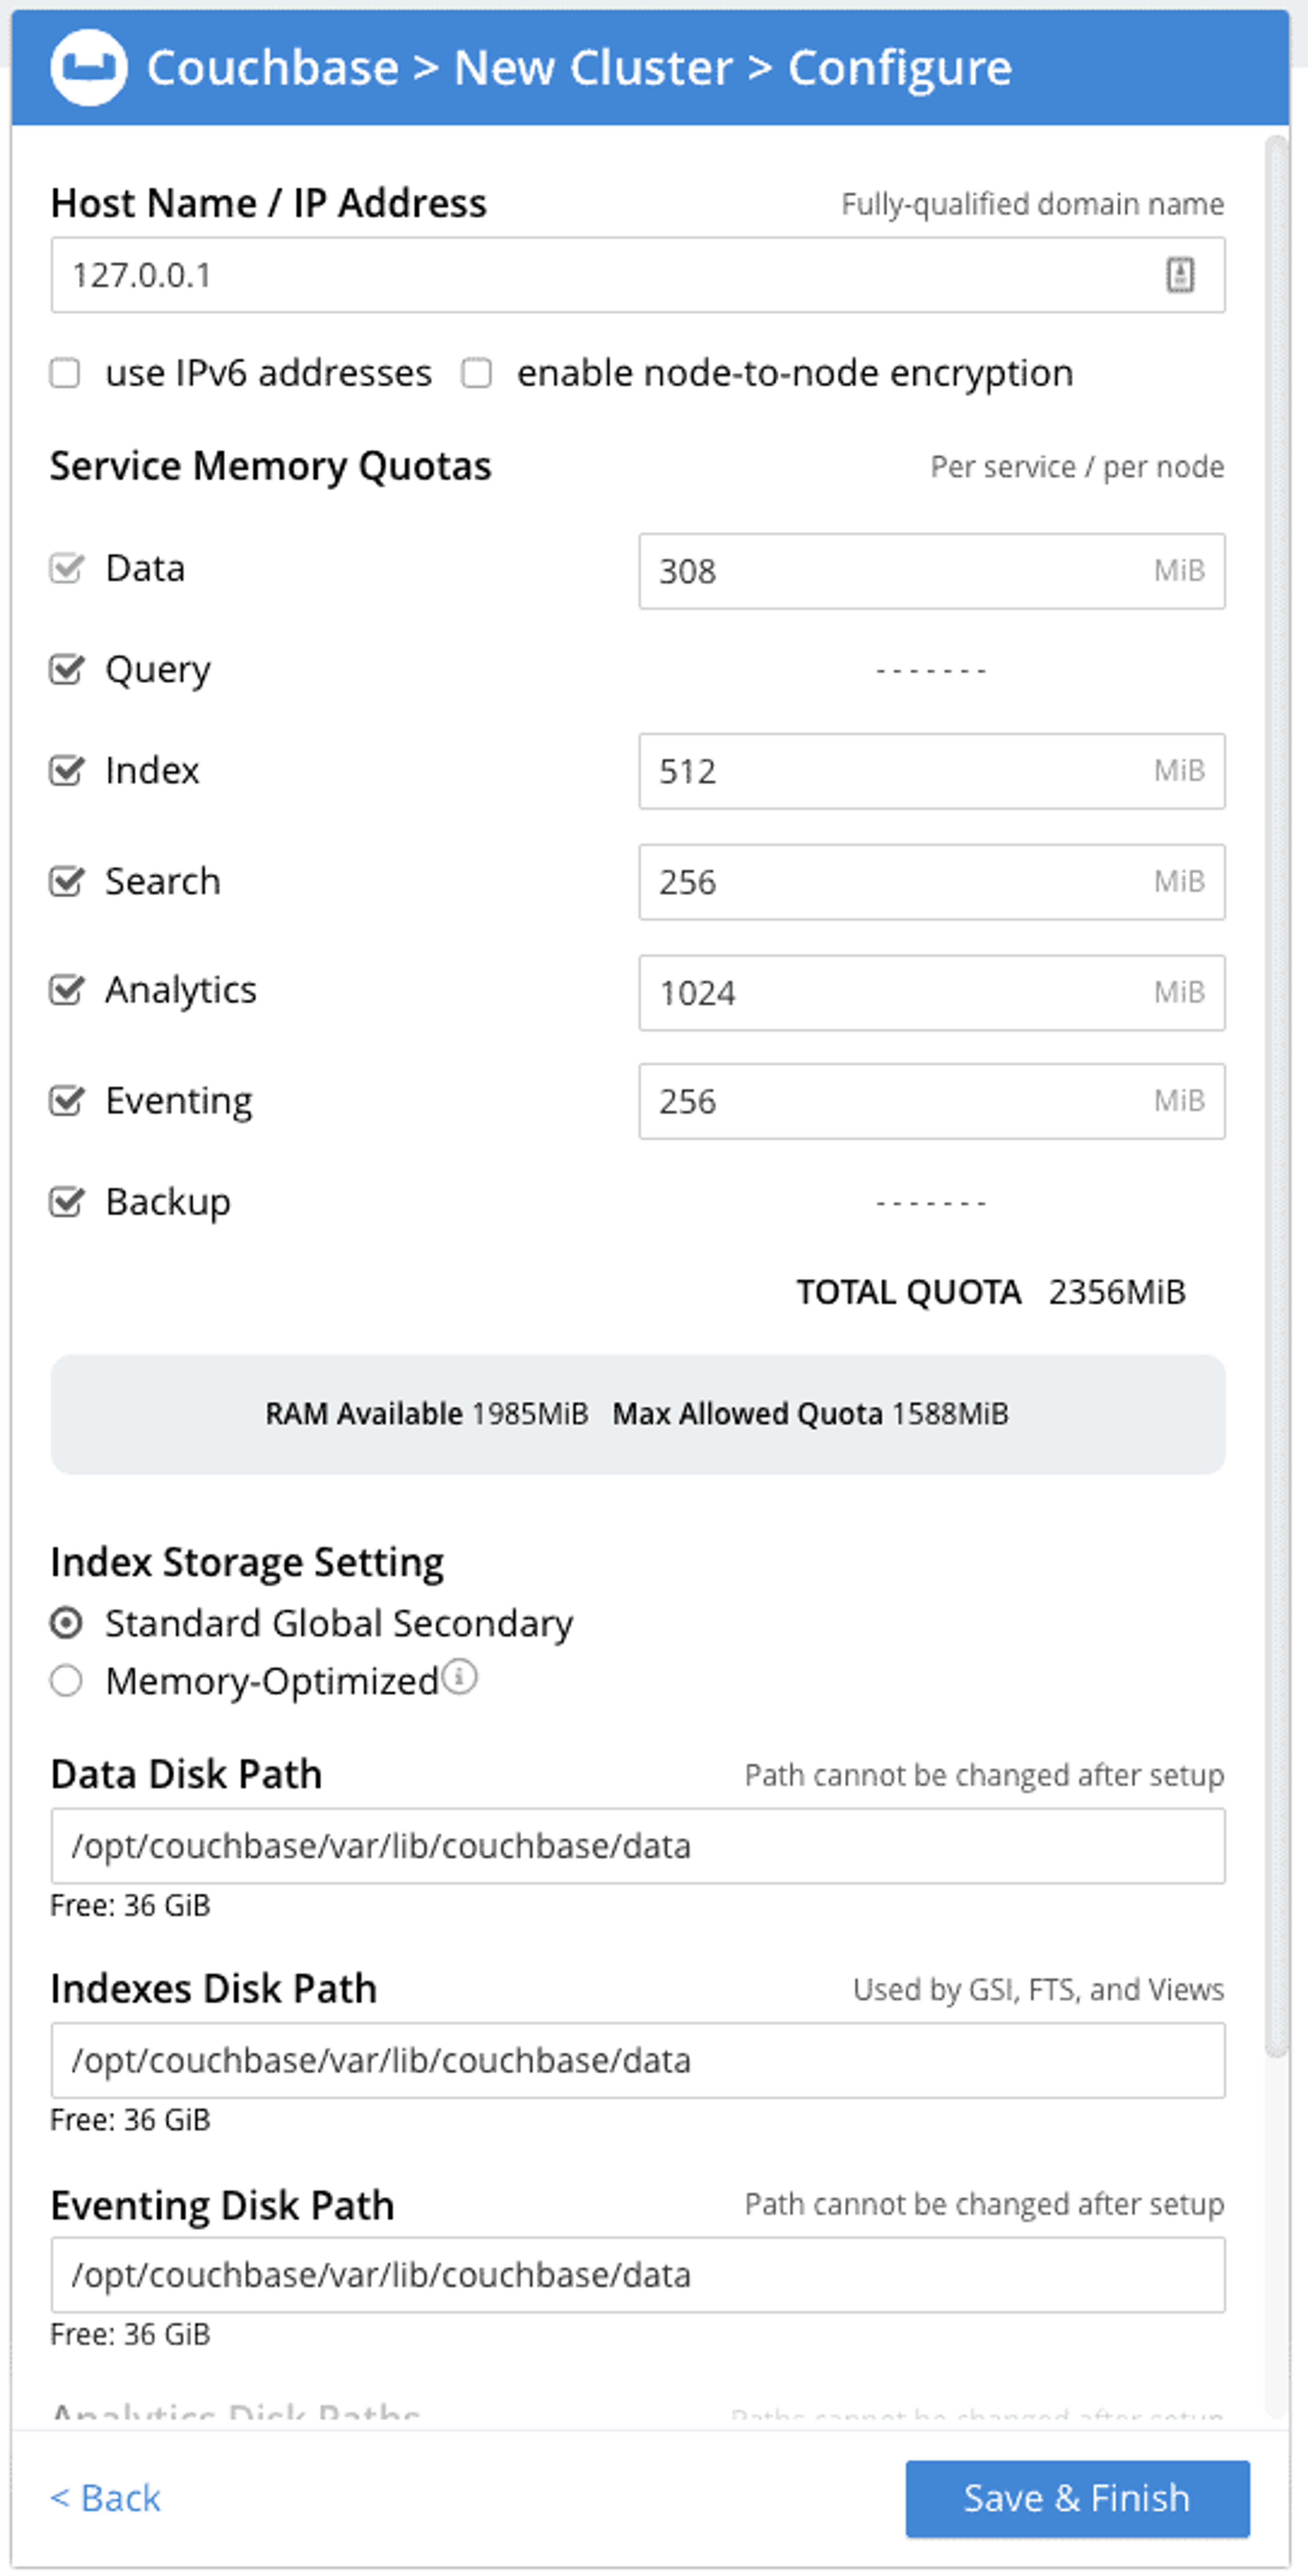The width and height of the screenshot is (1308, 2576).
Task: Click the Analytics memory quota field
Action: [x=932, y=993]
